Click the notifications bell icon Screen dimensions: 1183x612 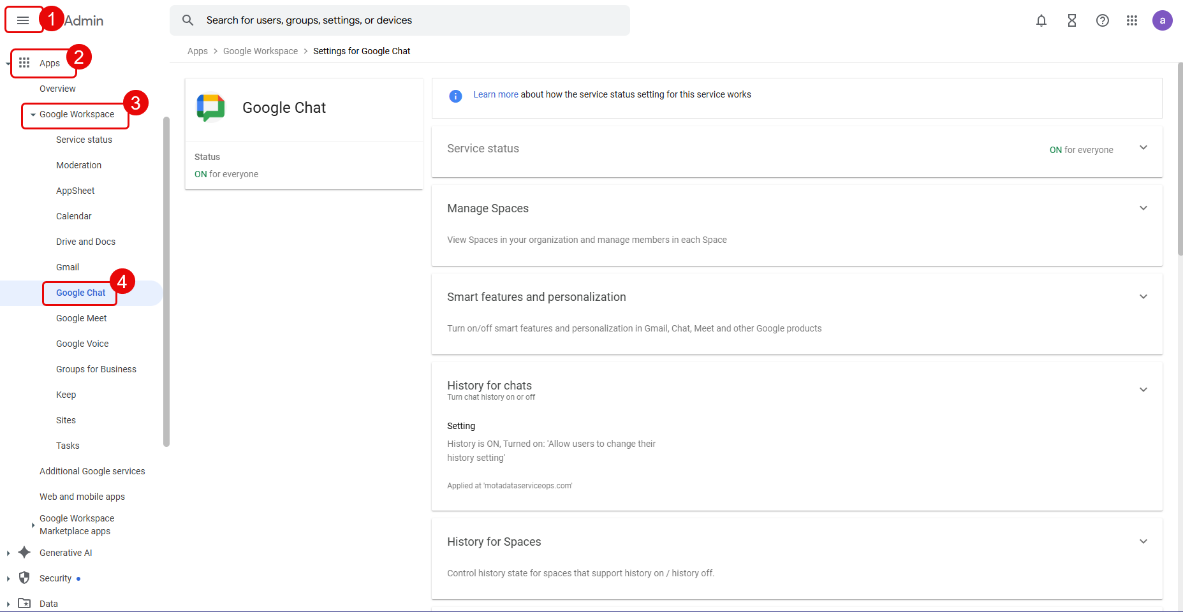1041,20
